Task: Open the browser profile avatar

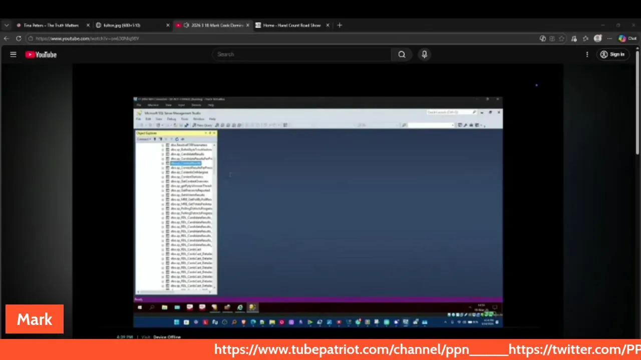Action: pos(597,38)
